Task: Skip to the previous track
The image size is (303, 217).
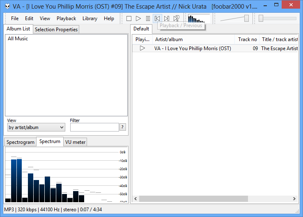Action: pyautogui.click(x=157, y=18)
